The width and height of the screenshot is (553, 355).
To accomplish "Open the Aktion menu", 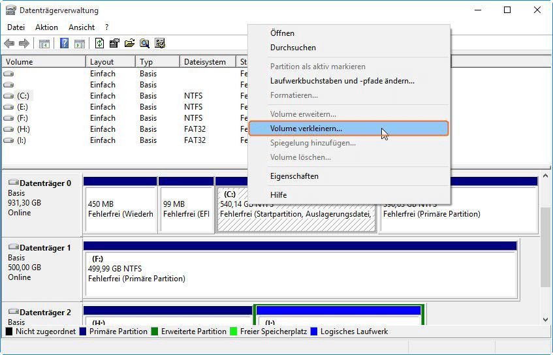I will click(x=46, y=27).
